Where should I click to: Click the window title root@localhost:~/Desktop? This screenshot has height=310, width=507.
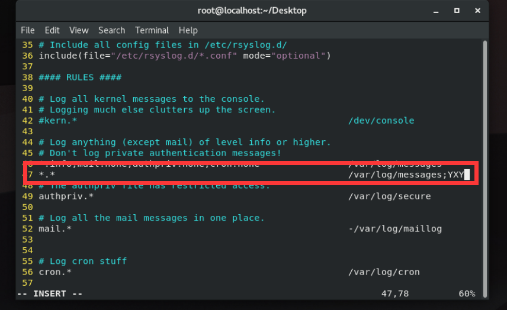click(252, 11)
